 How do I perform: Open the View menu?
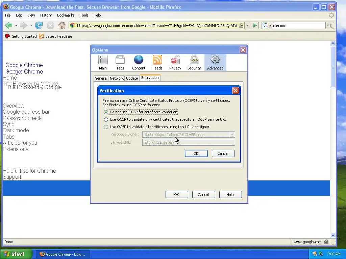click(x=31, y=15)
